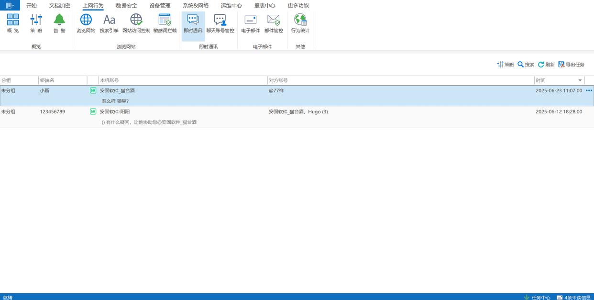Select the 敏感词拦截 icon

pyautogui.click(x=165, y=23)
